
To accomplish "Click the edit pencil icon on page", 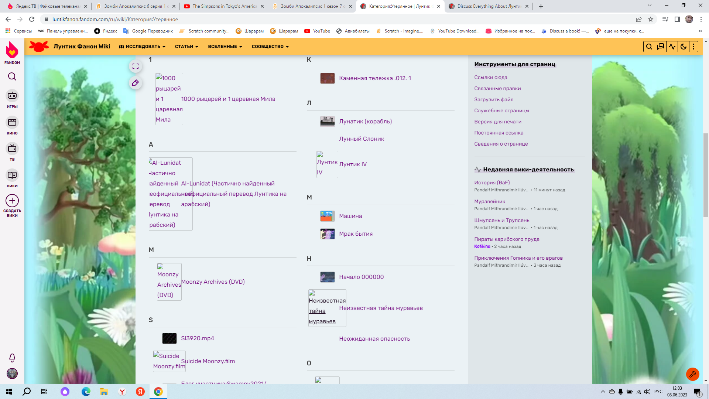I will (x=136, y=82).
